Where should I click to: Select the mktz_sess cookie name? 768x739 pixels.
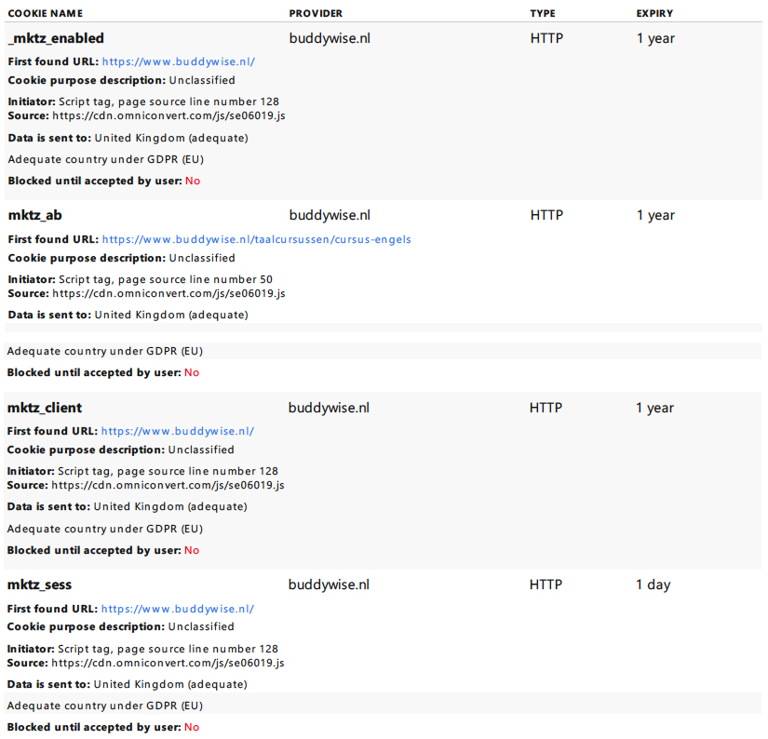point(39,584)
